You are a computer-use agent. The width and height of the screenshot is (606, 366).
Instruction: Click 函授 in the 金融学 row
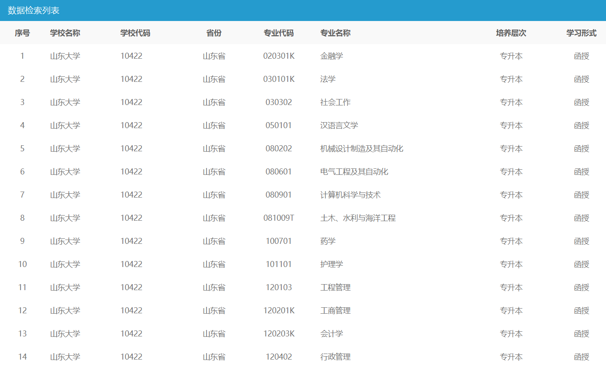pos(582,56)
